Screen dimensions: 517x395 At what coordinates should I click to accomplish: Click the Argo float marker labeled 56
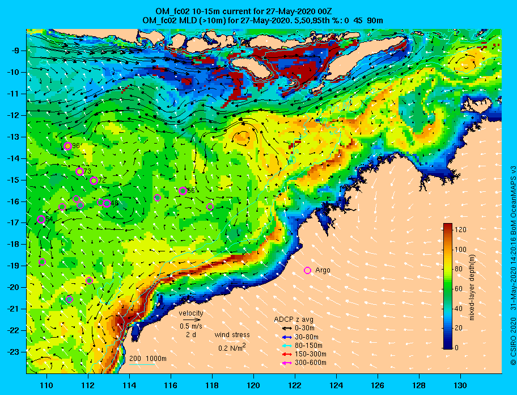click(183, 191)
